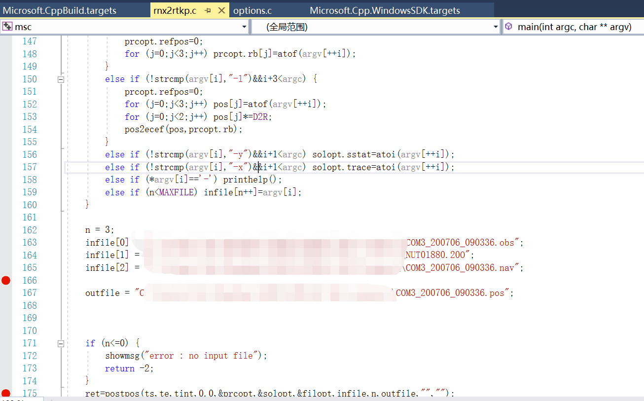Pin the rnx2rtkp.c tab

208,10
